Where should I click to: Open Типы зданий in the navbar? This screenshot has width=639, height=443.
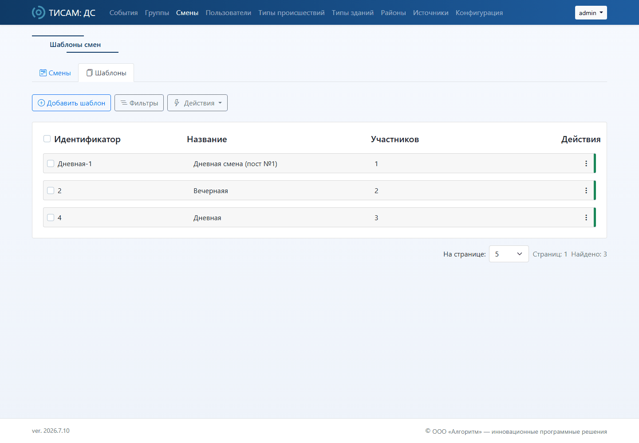353,13
